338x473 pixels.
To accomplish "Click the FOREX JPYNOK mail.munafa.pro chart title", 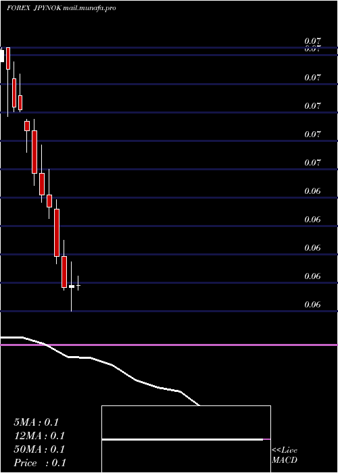I will (62, 8).
